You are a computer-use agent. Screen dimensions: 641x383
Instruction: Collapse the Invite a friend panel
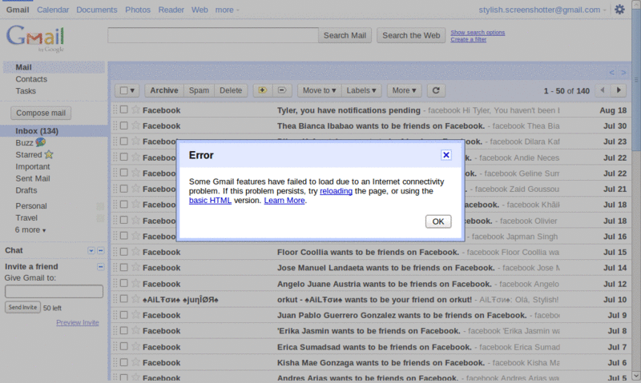click(101, 267)
